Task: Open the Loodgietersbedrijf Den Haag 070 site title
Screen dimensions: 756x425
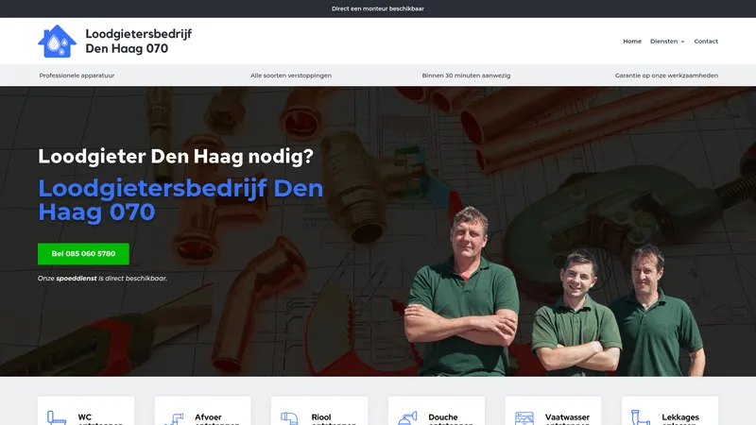Action: point(138,41)
